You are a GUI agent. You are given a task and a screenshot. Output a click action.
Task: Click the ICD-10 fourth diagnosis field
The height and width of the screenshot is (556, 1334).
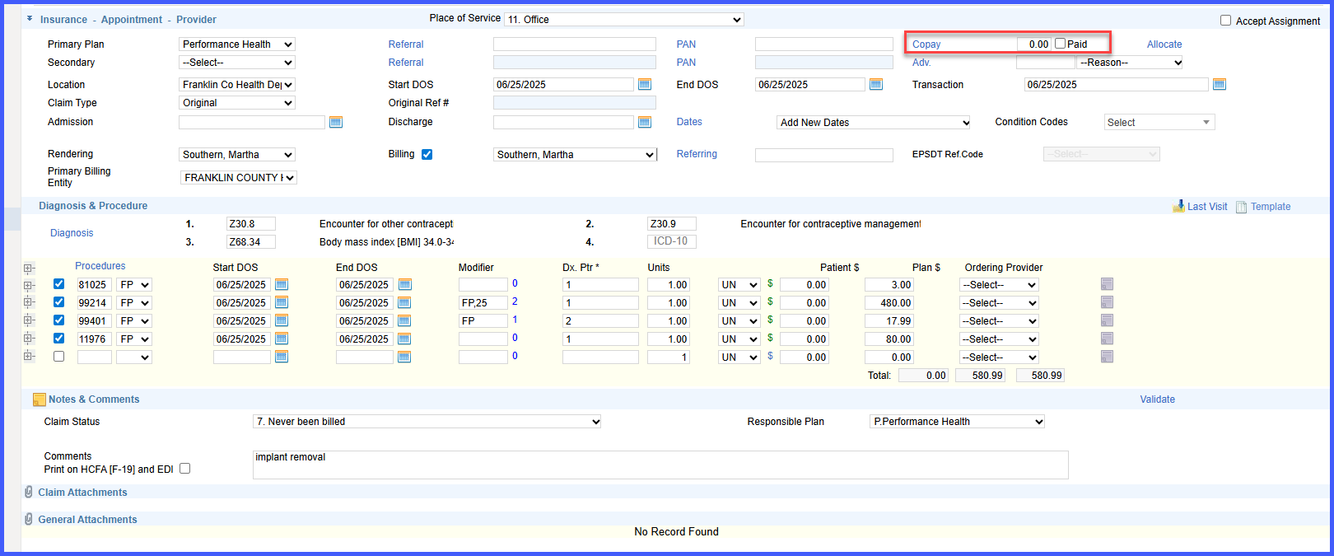672,241
